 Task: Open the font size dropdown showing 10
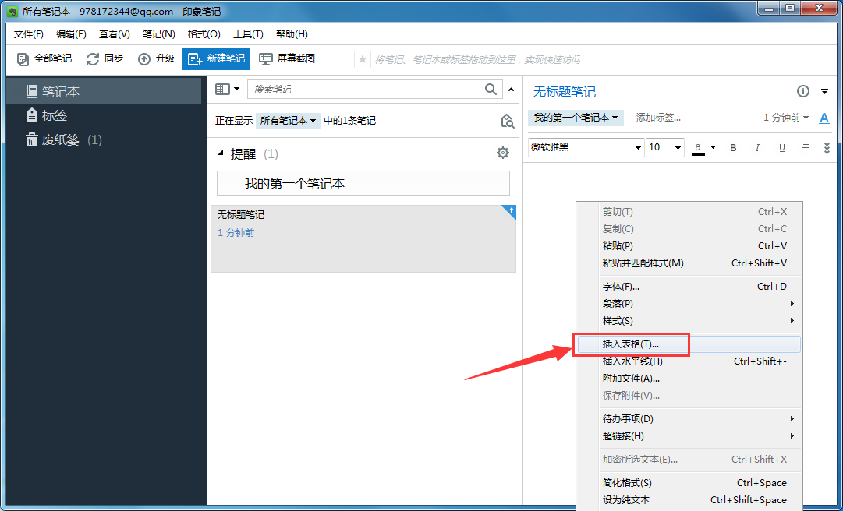tap(664, 147)
